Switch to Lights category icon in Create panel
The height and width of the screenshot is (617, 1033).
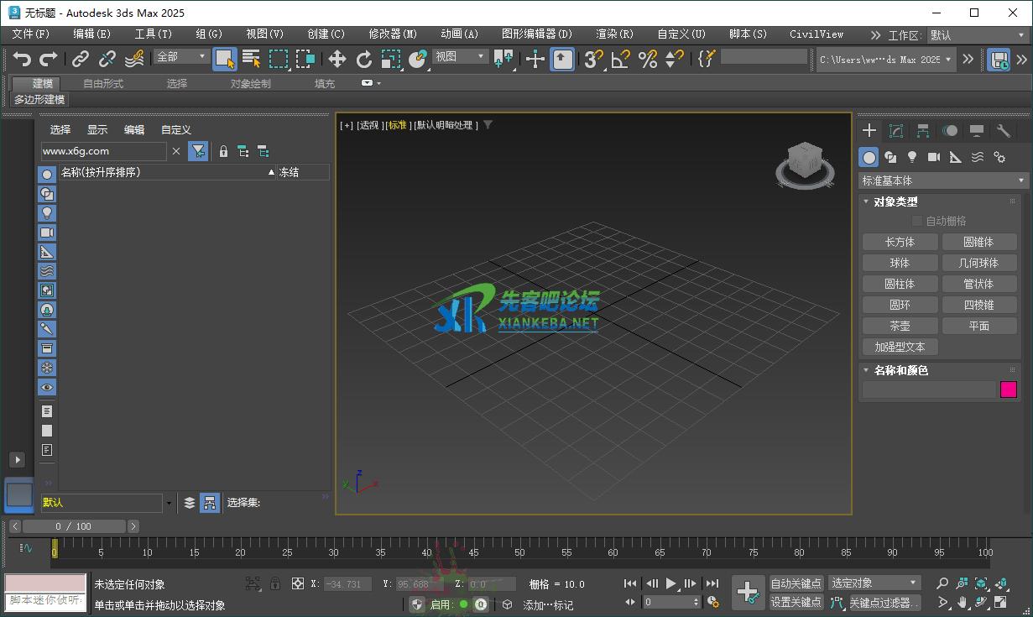912,157
